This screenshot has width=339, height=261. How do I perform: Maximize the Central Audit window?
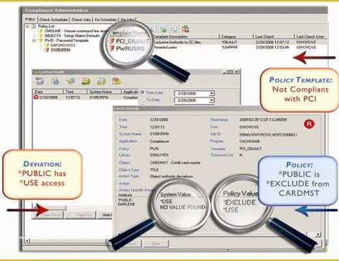(231, 72)
